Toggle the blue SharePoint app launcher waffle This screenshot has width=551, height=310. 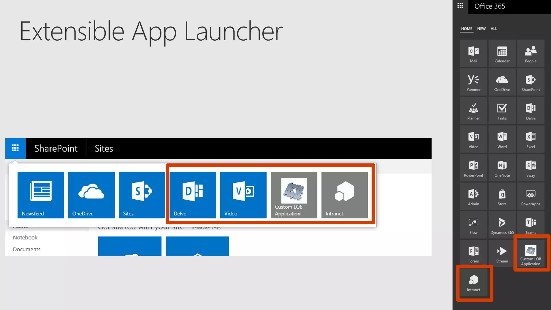point(15,148)
